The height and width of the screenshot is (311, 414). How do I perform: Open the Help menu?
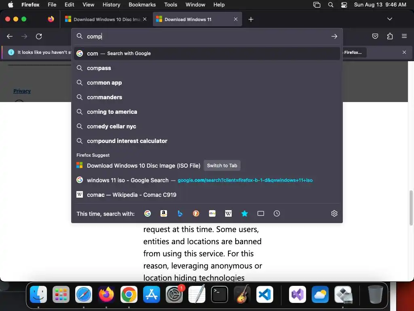pos(219,4)
